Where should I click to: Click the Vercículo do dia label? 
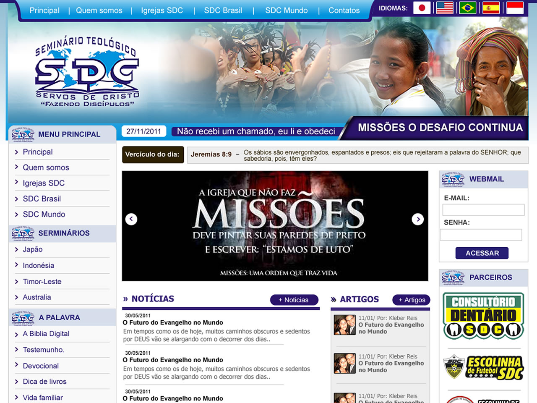153,154
